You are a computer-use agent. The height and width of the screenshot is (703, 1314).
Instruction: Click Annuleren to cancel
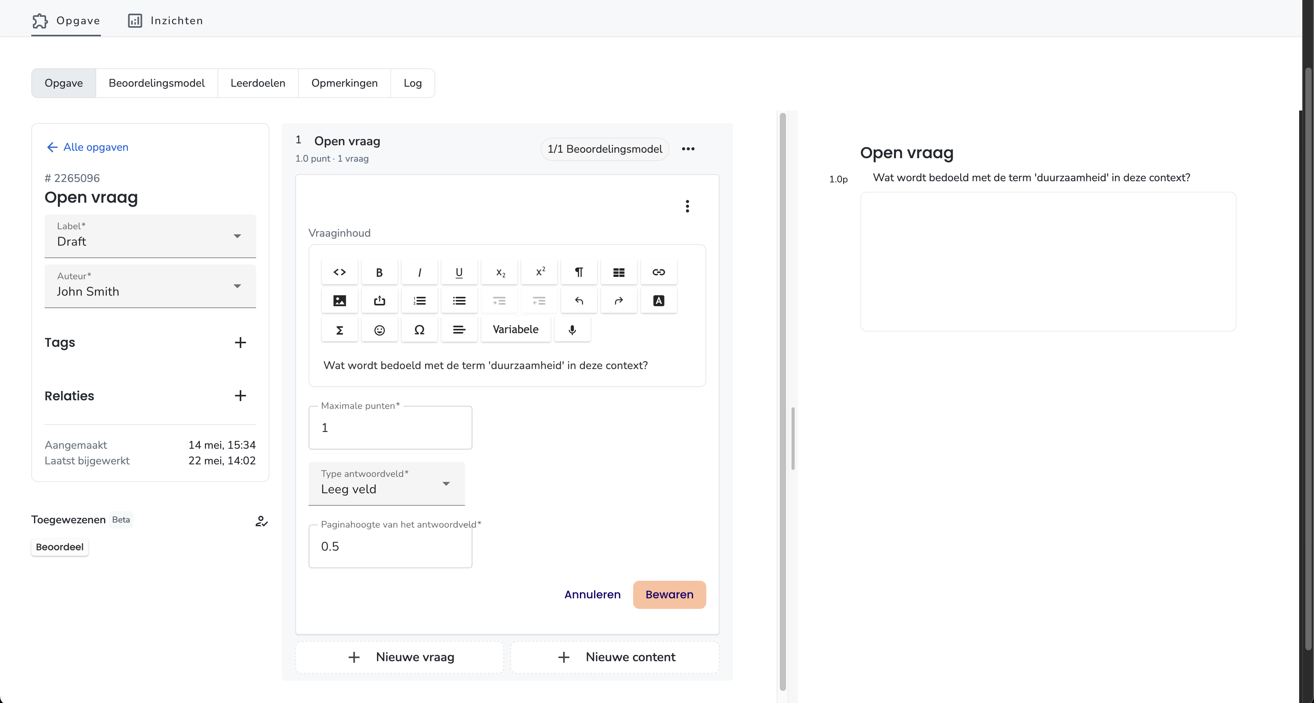tap(592, 594)
